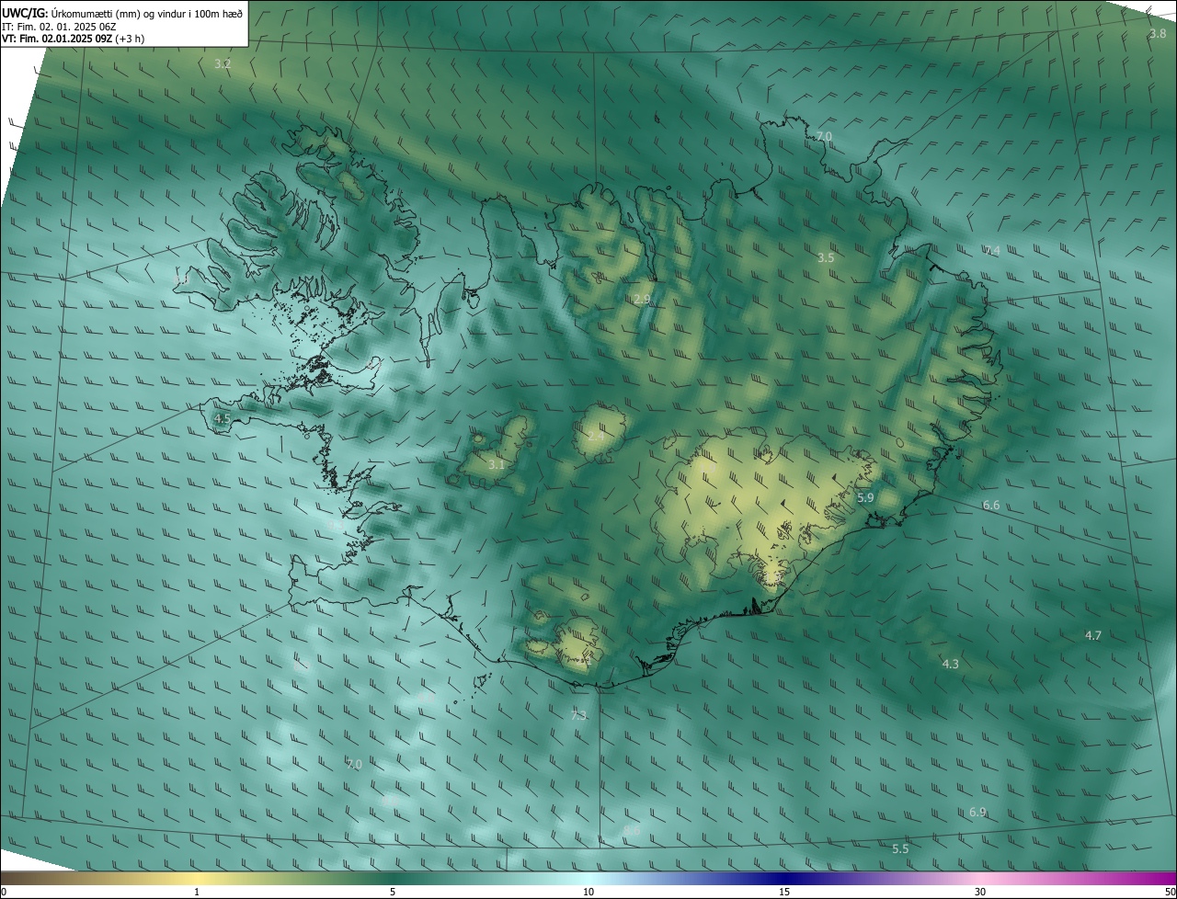Click the 5.9 value on the southeast coast
Screen dimensions: 1177x899
865,497
